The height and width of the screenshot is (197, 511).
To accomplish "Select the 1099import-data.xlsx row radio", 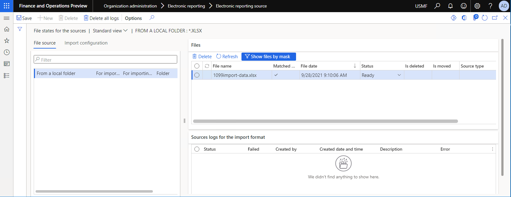I will 197,75.
